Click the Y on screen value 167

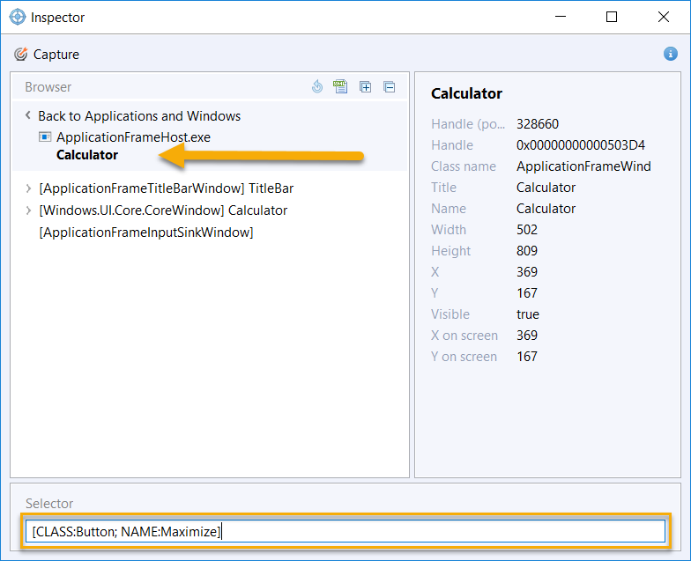click(x=527, y=357)
